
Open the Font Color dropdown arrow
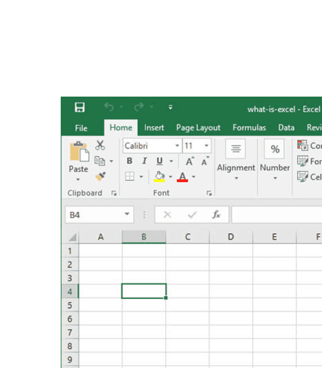pyautogui.click(x=194, y=177)
